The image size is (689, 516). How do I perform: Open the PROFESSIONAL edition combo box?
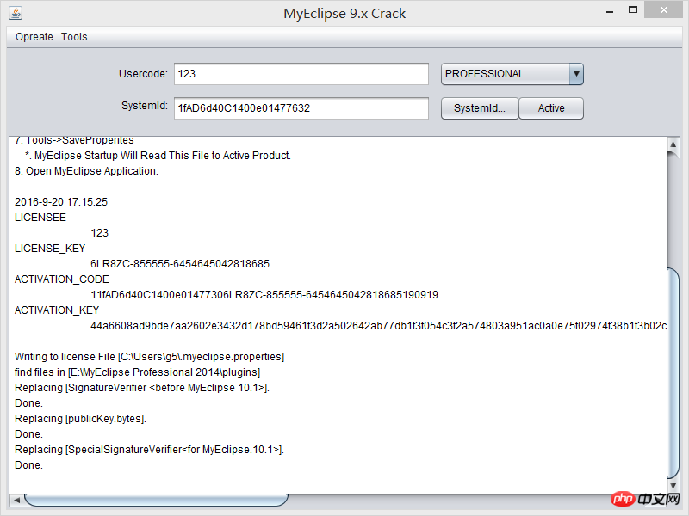[x=512, y=74]
